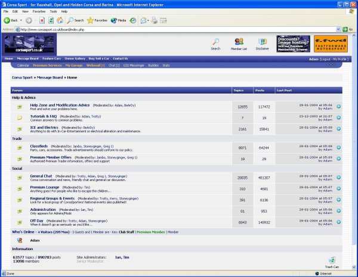Screen dimensions: 358x277
Task: Click last post arrow for Off Day row
Action: coord(338,222)
